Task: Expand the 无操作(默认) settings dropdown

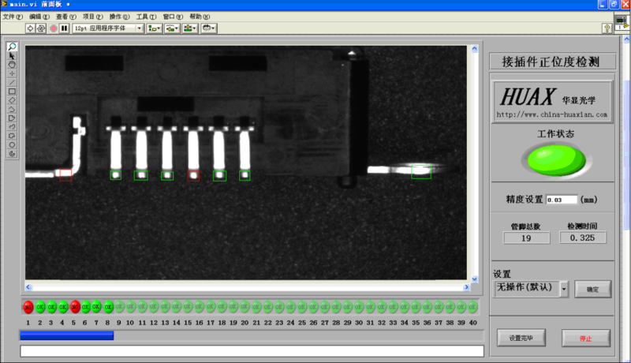Action: click(564, 289)
